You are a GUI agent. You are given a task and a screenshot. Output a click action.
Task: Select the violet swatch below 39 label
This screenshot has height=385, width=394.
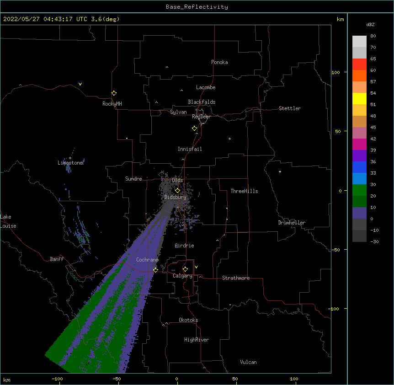point(359,156)
